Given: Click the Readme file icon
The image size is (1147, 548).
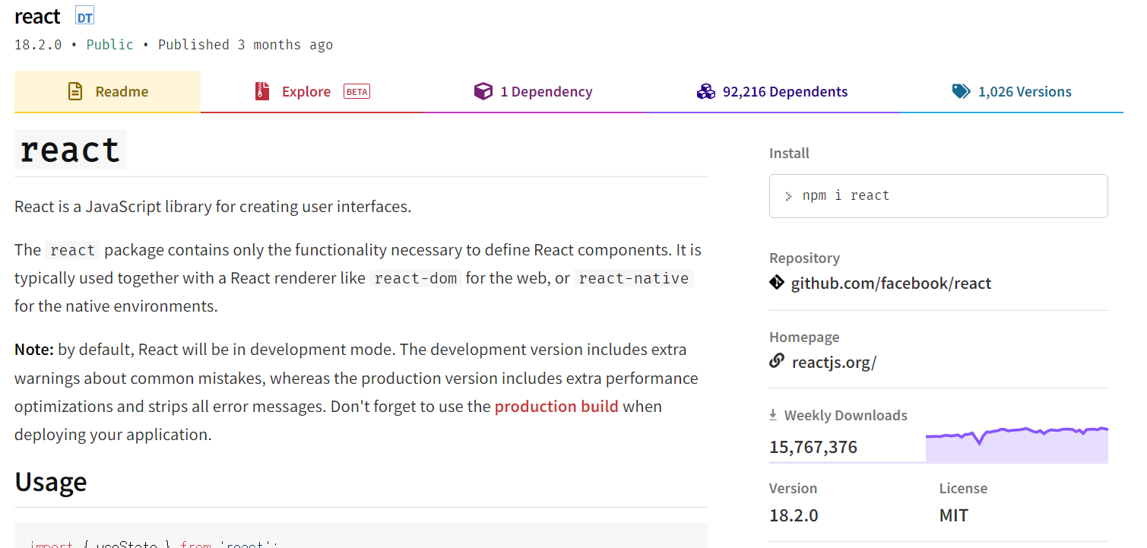Looking at the screenshot, I should coord(75,91).
